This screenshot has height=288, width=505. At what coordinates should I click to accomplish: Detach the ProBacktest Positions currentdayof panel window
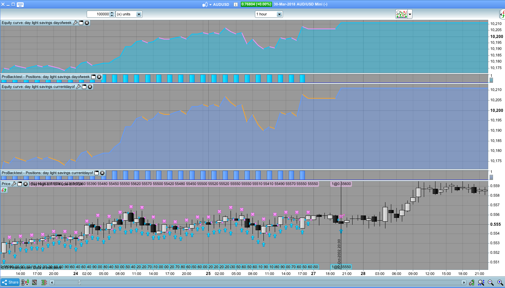(x=97, y=173)
